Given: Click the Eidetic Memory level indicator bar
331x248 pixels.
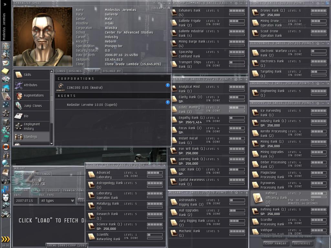Looking at the screenshot, I should (x=237, y=108).
